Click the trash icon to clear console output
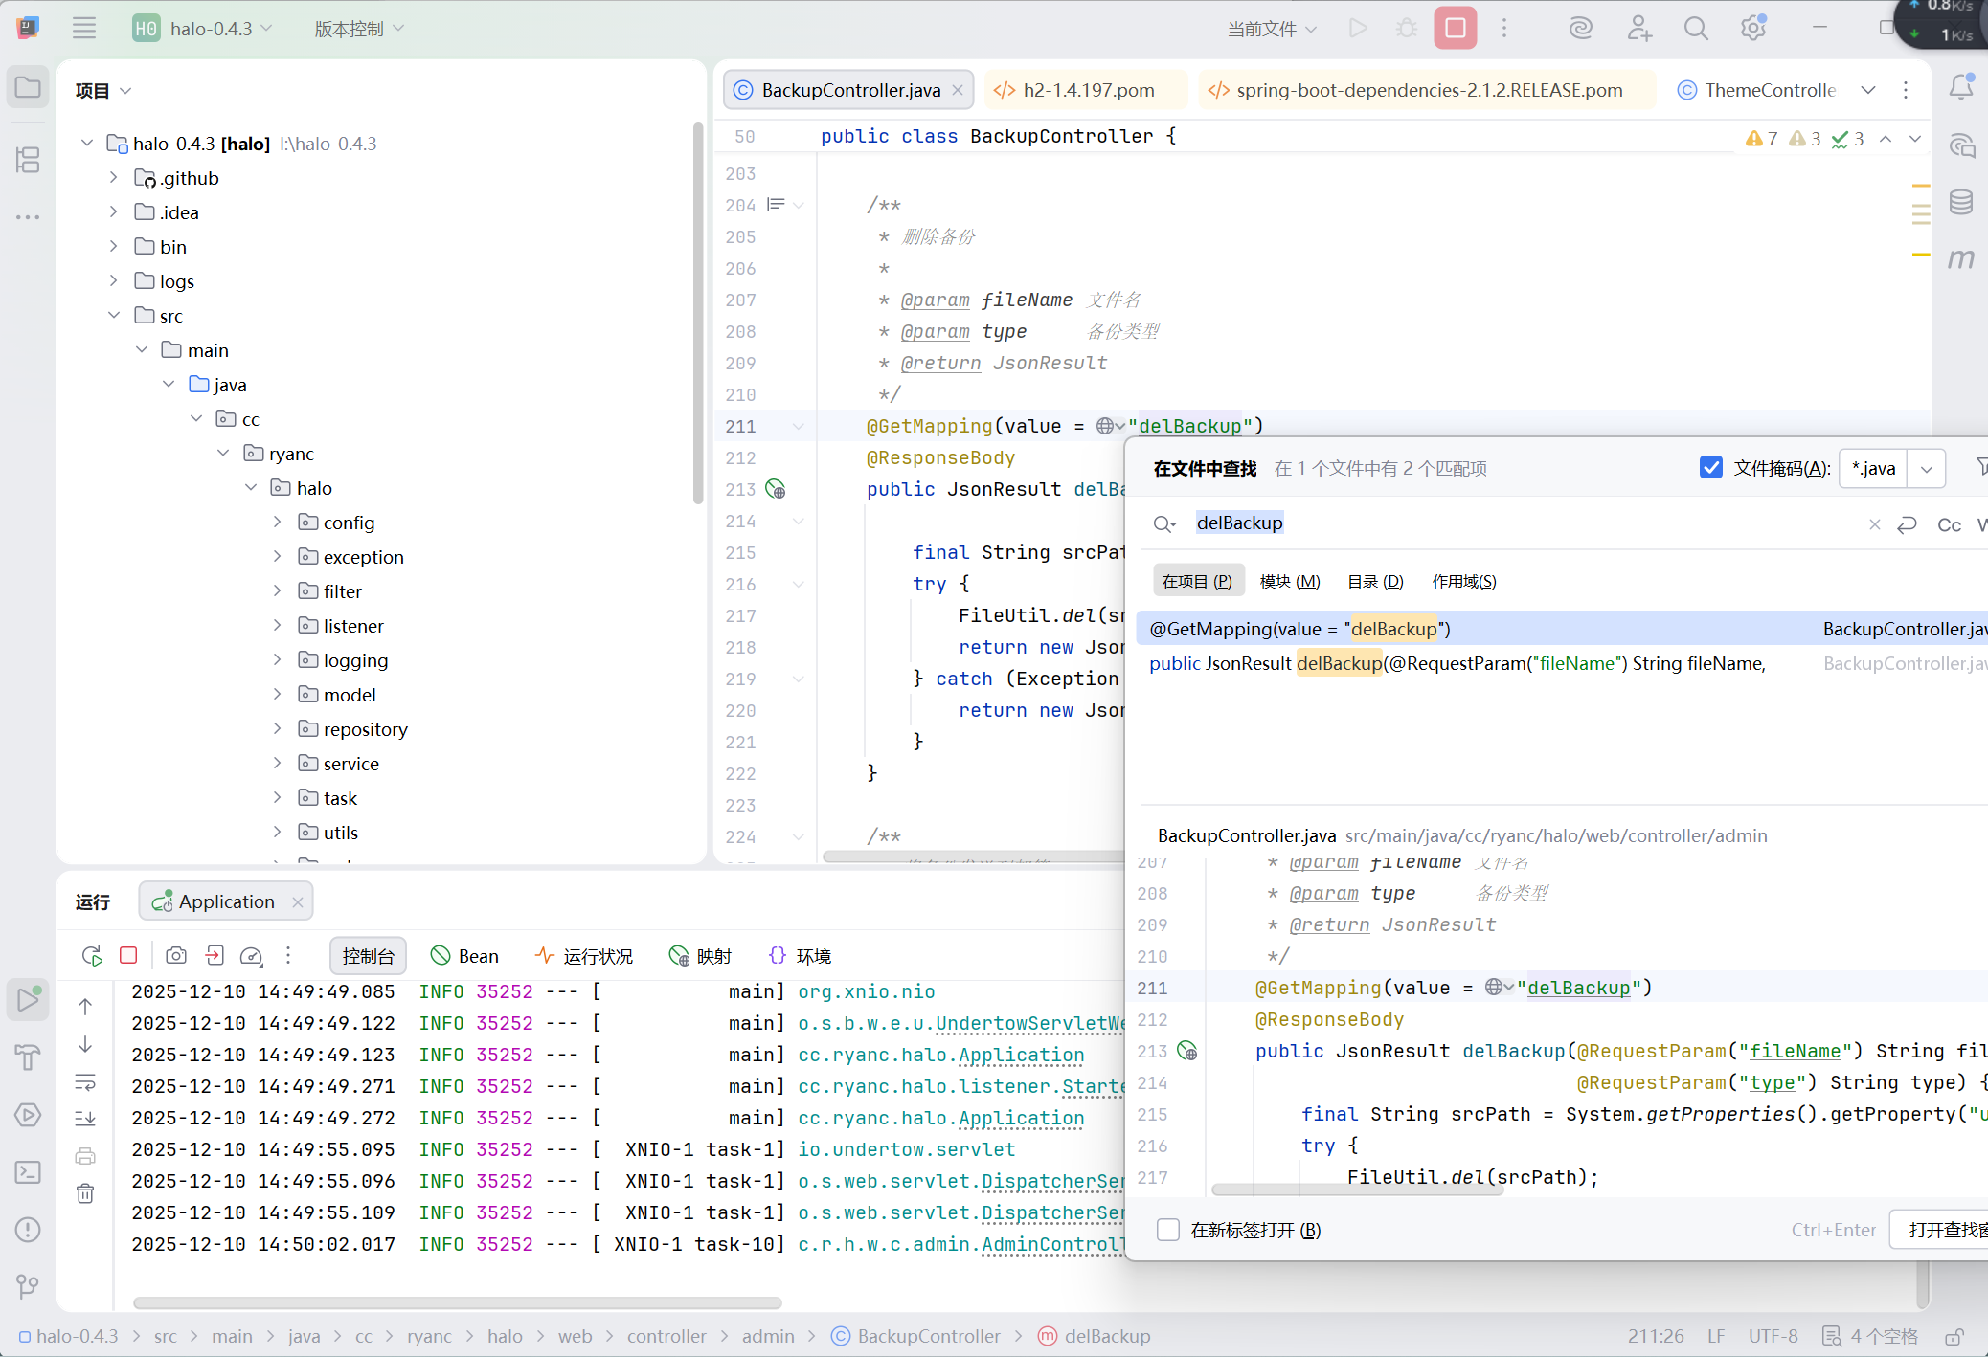1988x1357 pixels. click(x=85, y=1192)
